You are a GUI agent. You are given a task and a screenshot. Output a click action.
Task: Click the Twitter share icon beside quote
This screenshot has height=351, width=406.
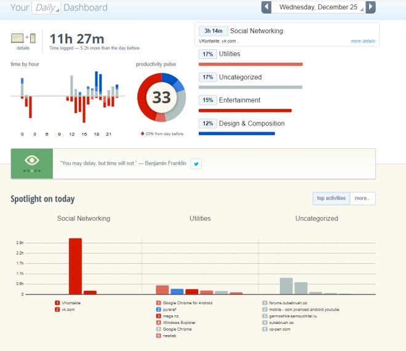click(196, 164)
